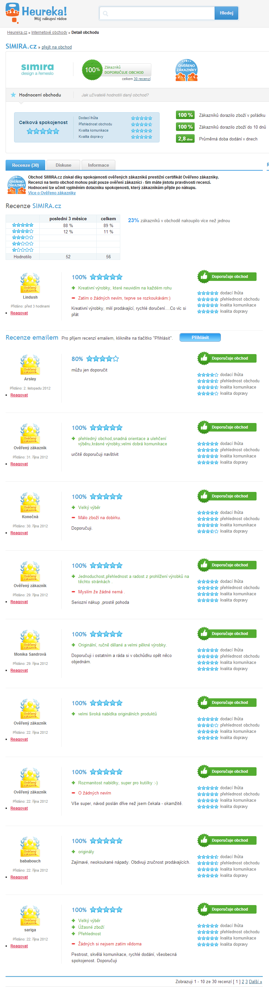The image size is (269, 994).
Task: Select the Recenze (30) tab
Action: tap(25, 165)
